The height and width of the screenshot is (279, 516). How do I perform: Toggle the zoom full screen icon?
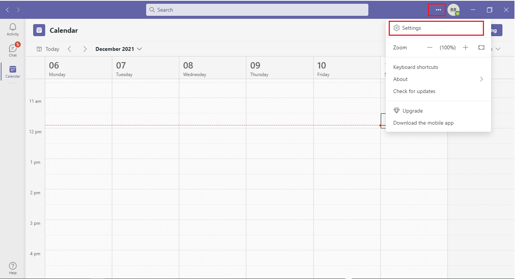coord(481,47)
